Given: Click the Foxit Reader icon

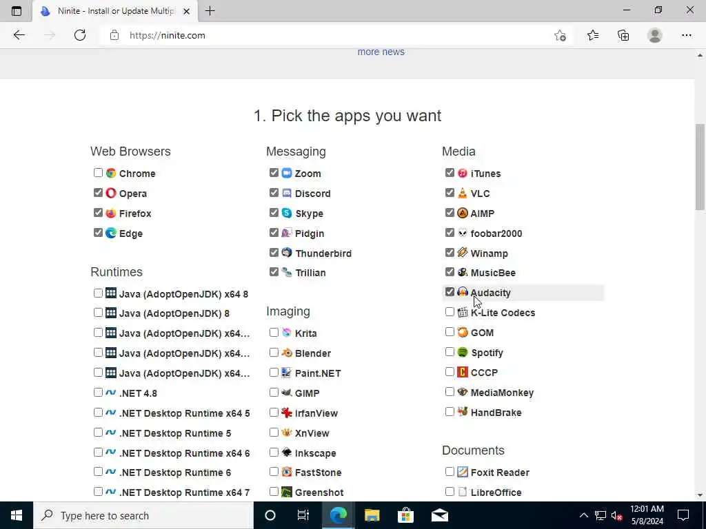Looking at the screenshot, I should tap(463, 472).
